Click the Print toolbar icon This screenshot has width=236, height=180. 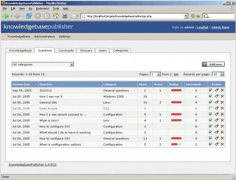coord(65,16)
